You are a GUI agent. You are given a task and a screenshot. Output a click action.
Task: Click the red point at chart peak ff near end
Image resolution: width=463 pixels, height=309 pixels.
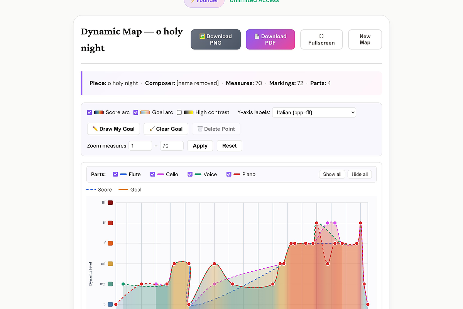360,223
